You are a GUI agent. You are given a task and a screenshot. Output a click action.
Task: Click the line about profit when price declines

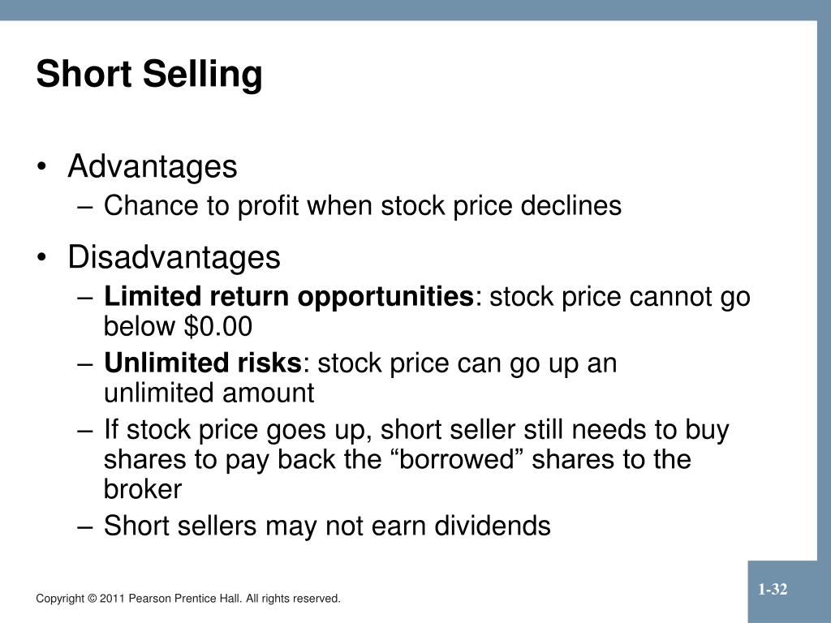363,206
